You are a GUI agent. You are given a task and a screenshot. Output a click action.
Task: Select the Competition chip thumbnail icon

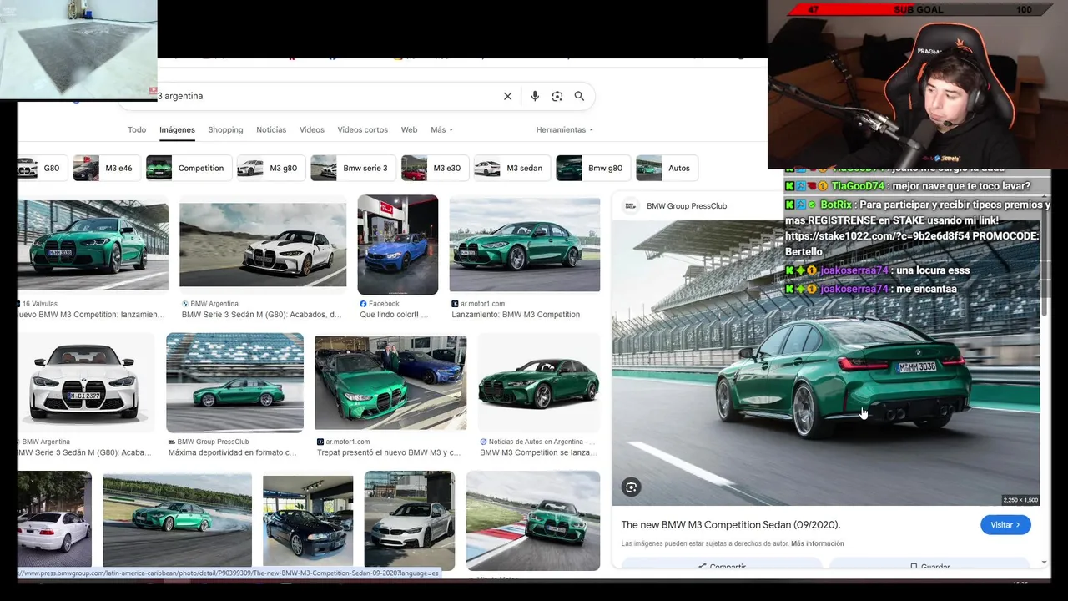coord(159,168)
